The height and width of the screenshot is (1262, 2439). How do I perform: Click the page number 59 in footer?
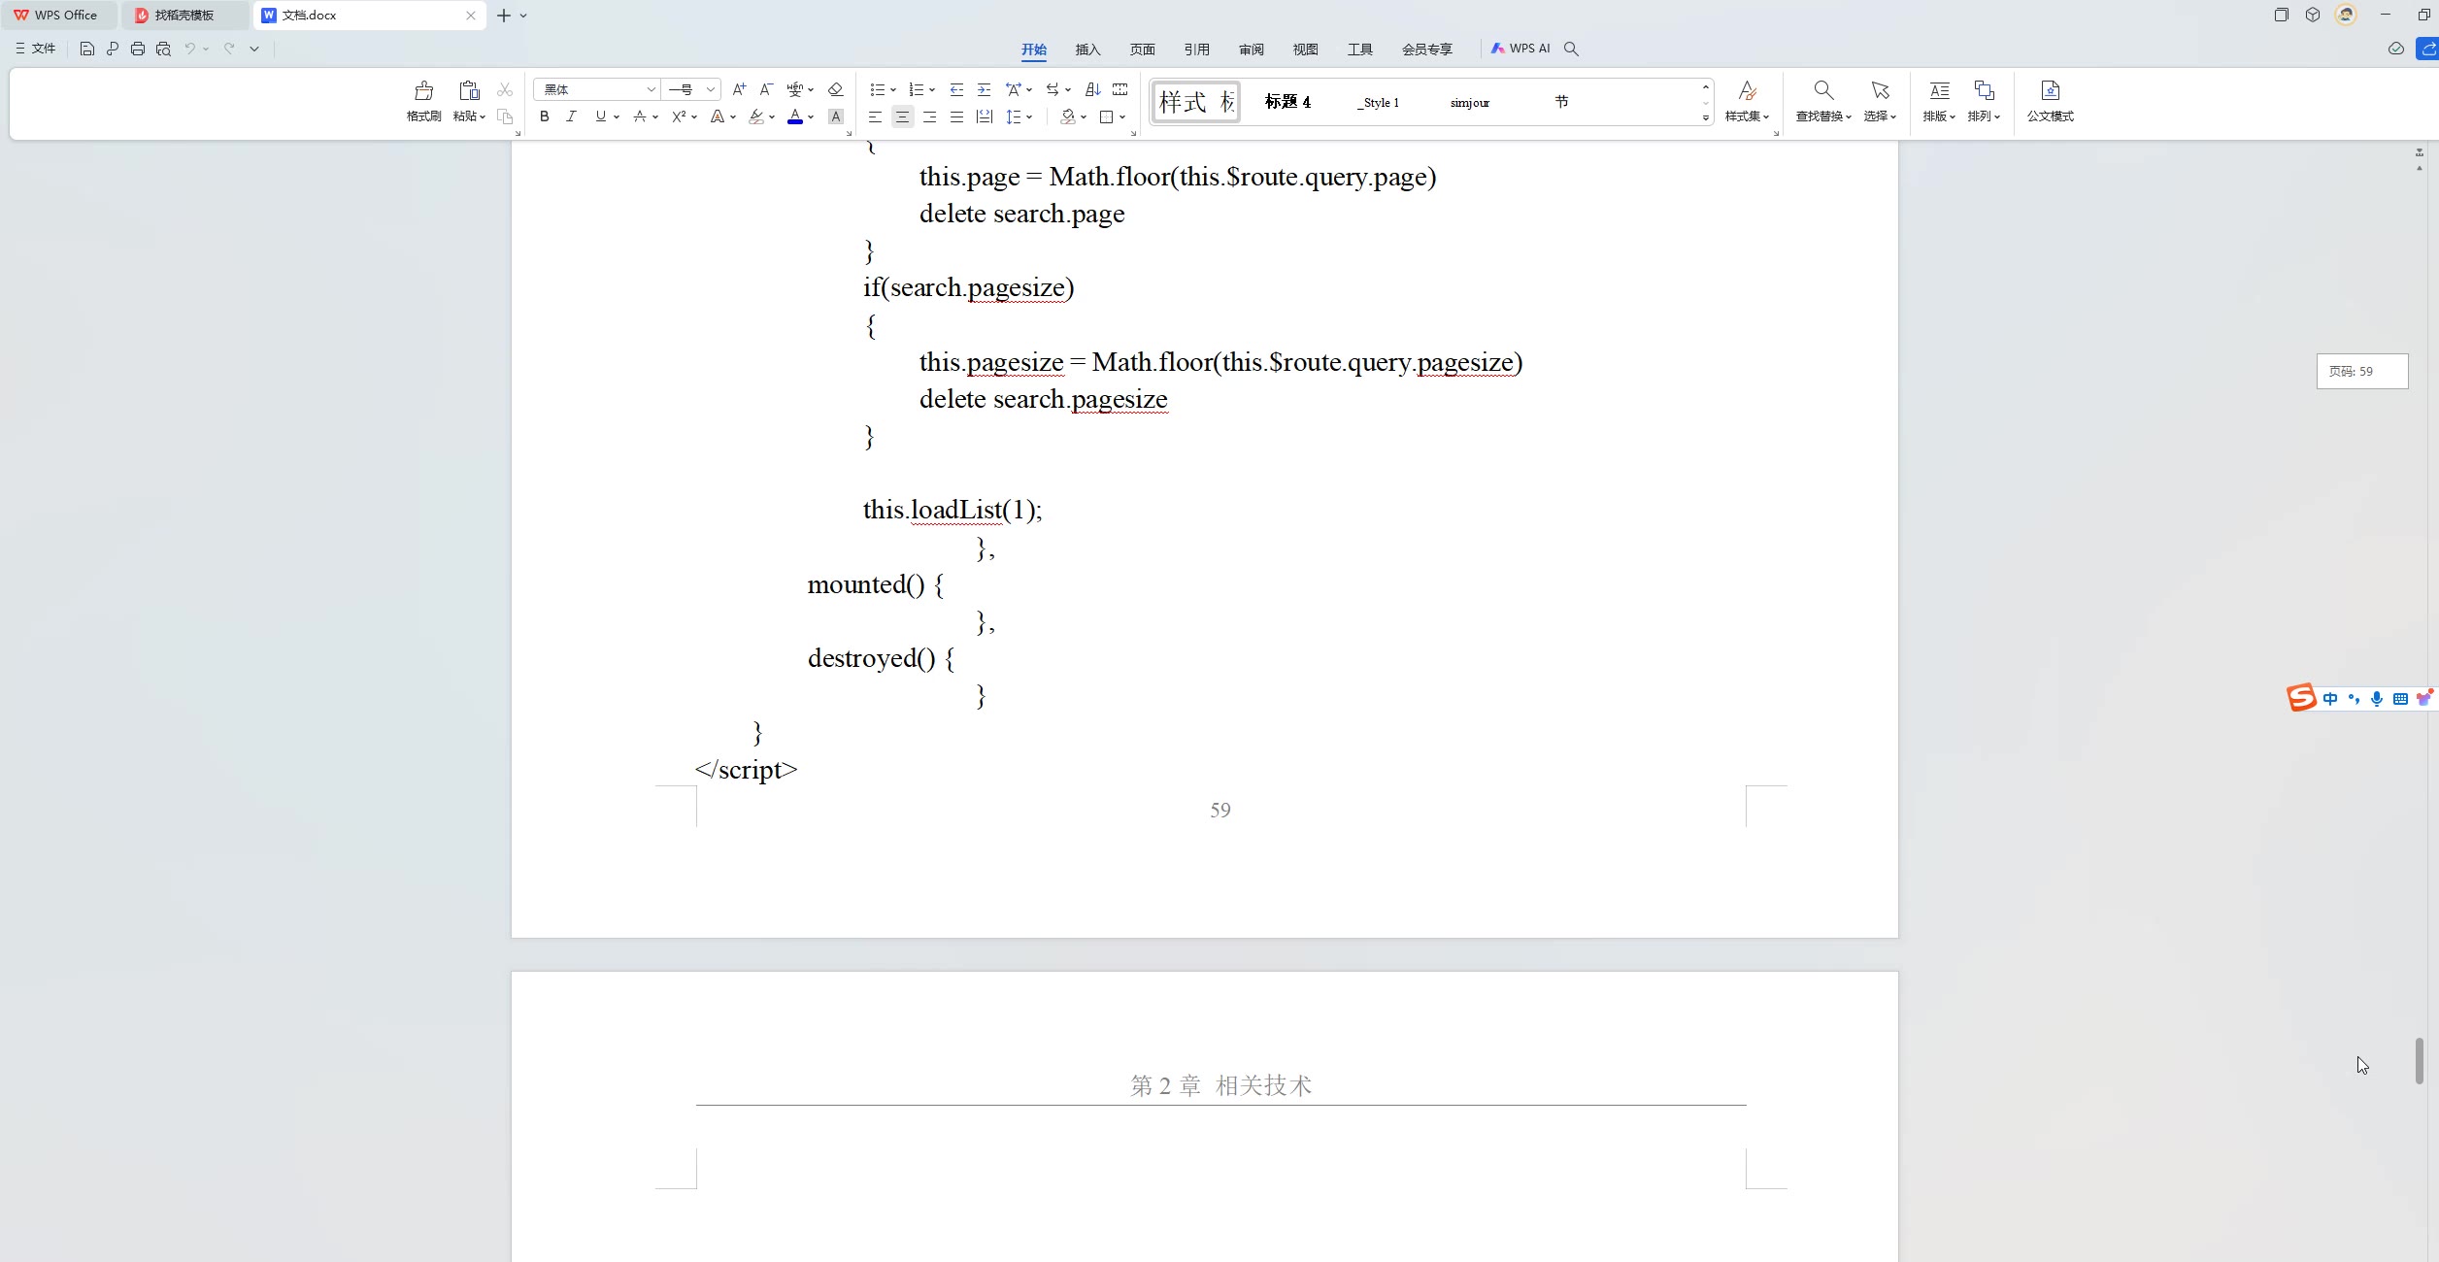point(1219,810)
